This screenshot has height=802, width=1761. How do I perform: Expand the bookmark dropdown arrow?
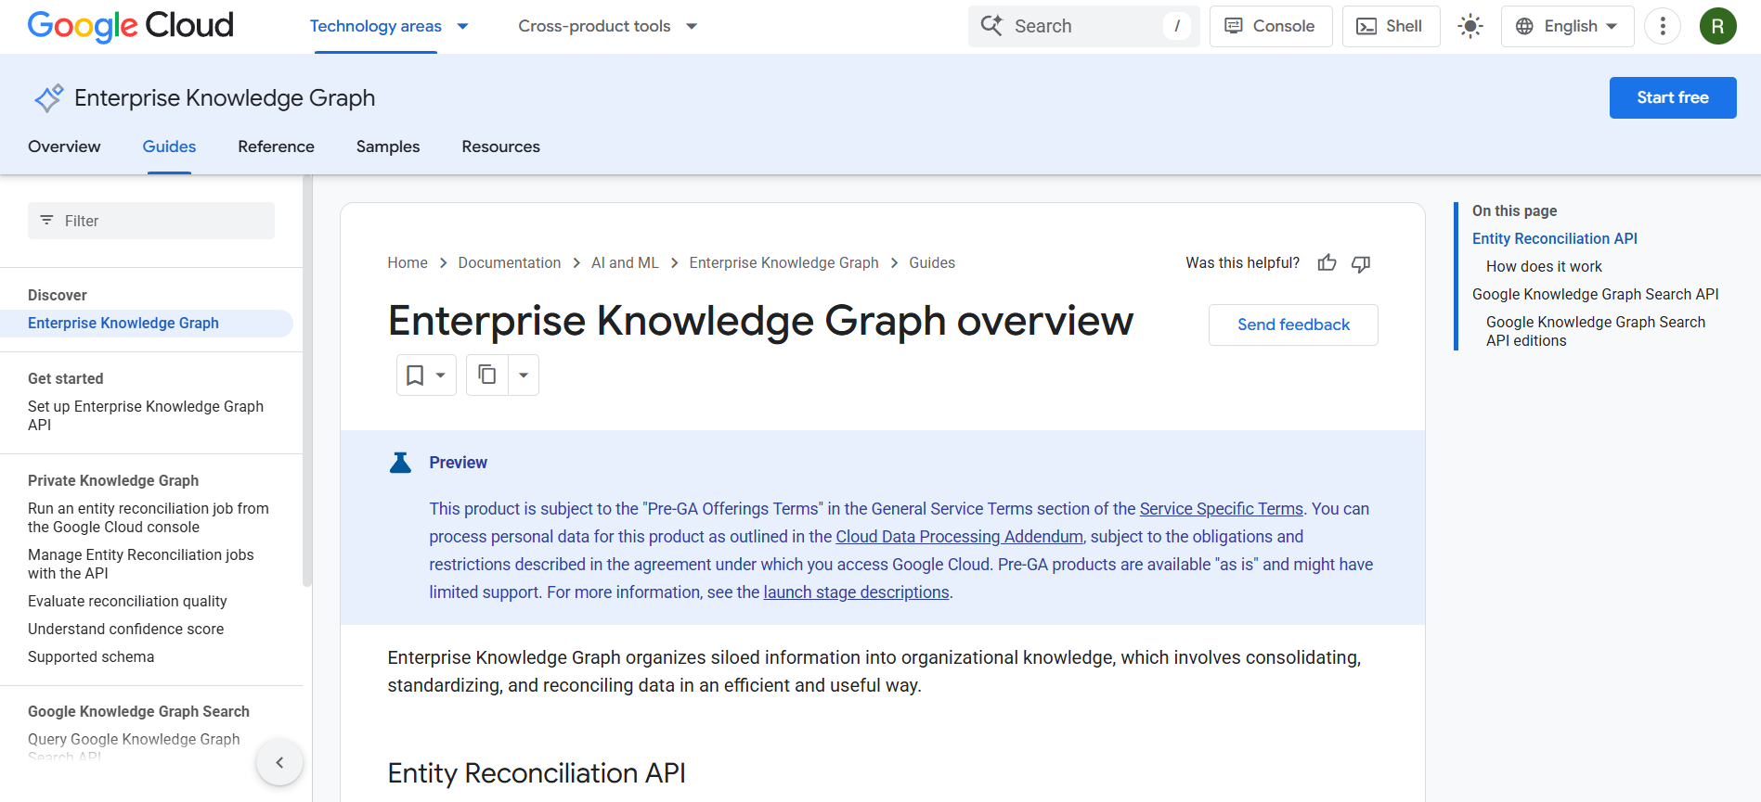coord(441,376)
